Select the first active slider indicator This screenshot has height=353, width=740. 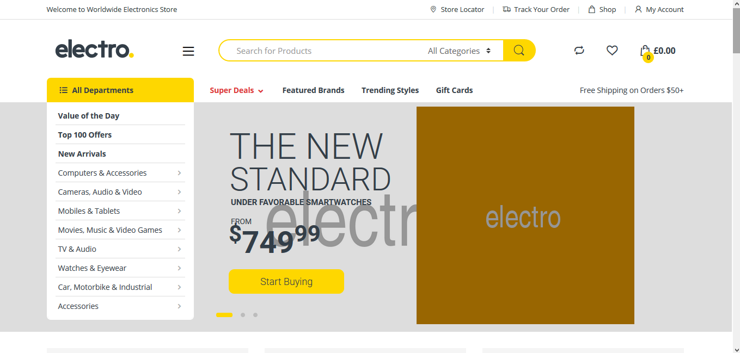pos(224,315)
